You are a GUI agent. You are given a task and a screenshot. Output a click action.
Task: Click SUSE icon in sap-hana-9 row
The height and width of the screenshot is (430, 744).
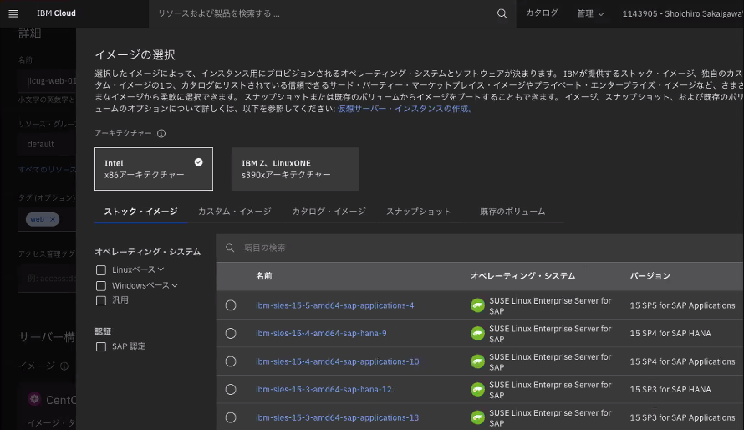(477, 334)
